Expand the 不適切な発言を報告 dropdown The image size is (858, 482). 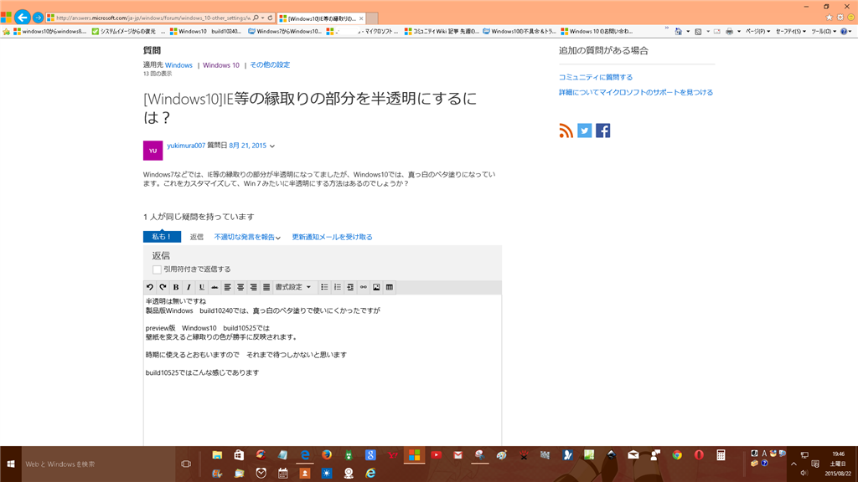[247, 237]
